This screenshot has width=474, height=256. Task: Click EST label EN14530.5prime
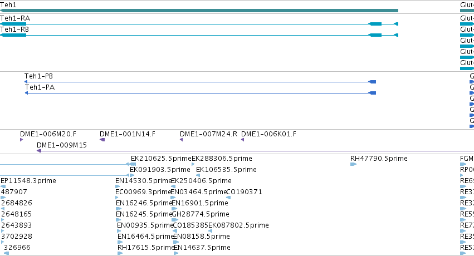(x=144, y=181)
